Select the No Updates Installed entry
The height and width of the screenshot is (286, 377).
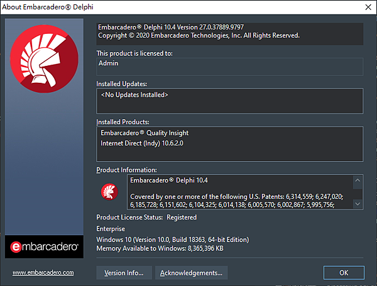pyautogui.click(x=134, y=95)
